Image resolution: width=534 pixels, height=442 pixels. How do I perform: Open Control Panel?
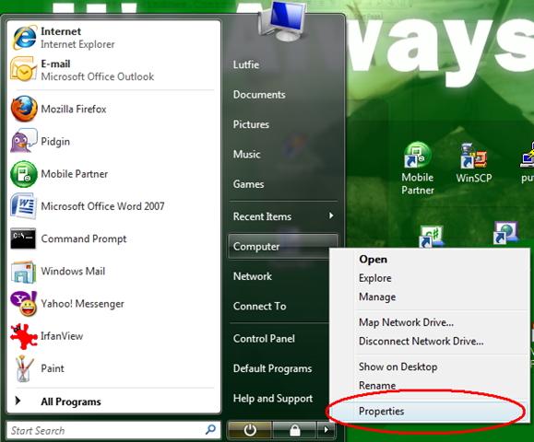click(x=264, y=339)
